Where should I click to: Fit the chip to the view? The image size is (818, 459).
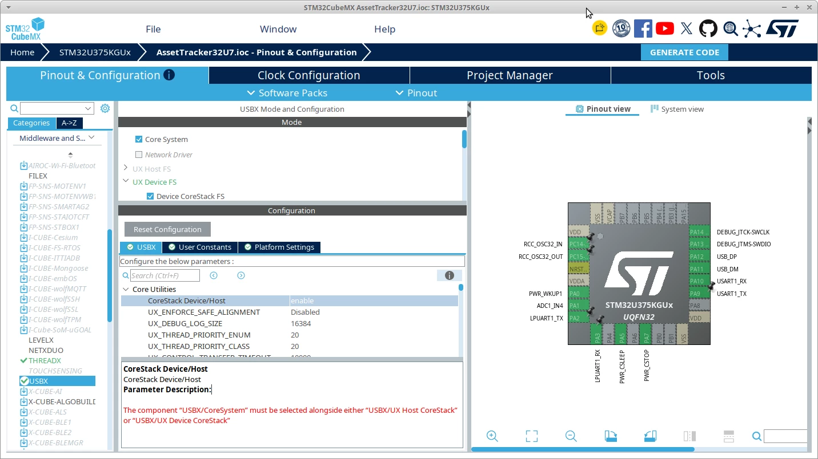[x=532, y=436]
